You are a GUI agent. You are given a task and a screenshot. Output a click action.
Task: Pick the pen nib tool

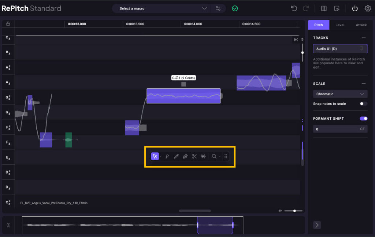point(185,156)
